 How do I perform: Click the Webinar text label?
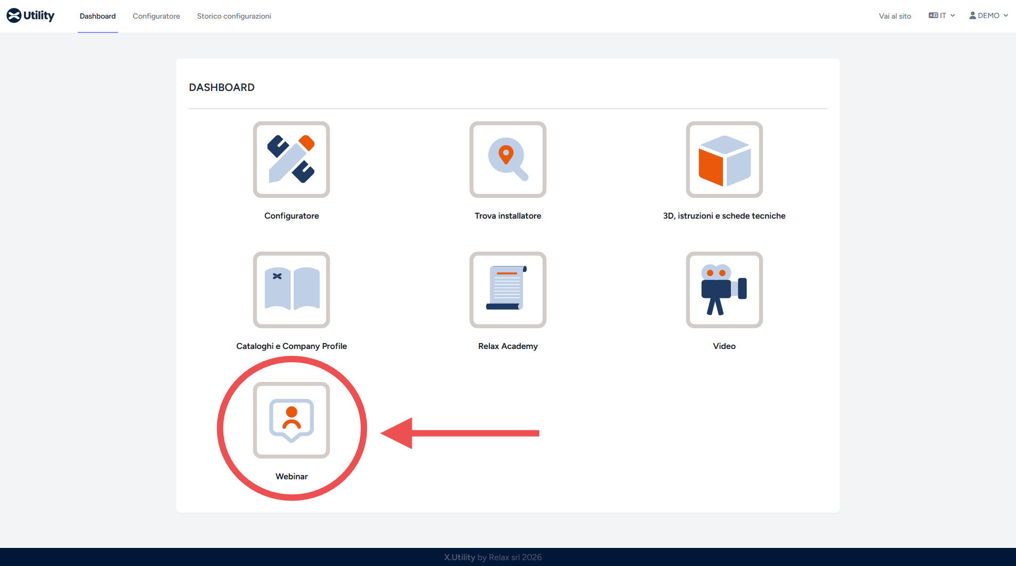point(292,477)
